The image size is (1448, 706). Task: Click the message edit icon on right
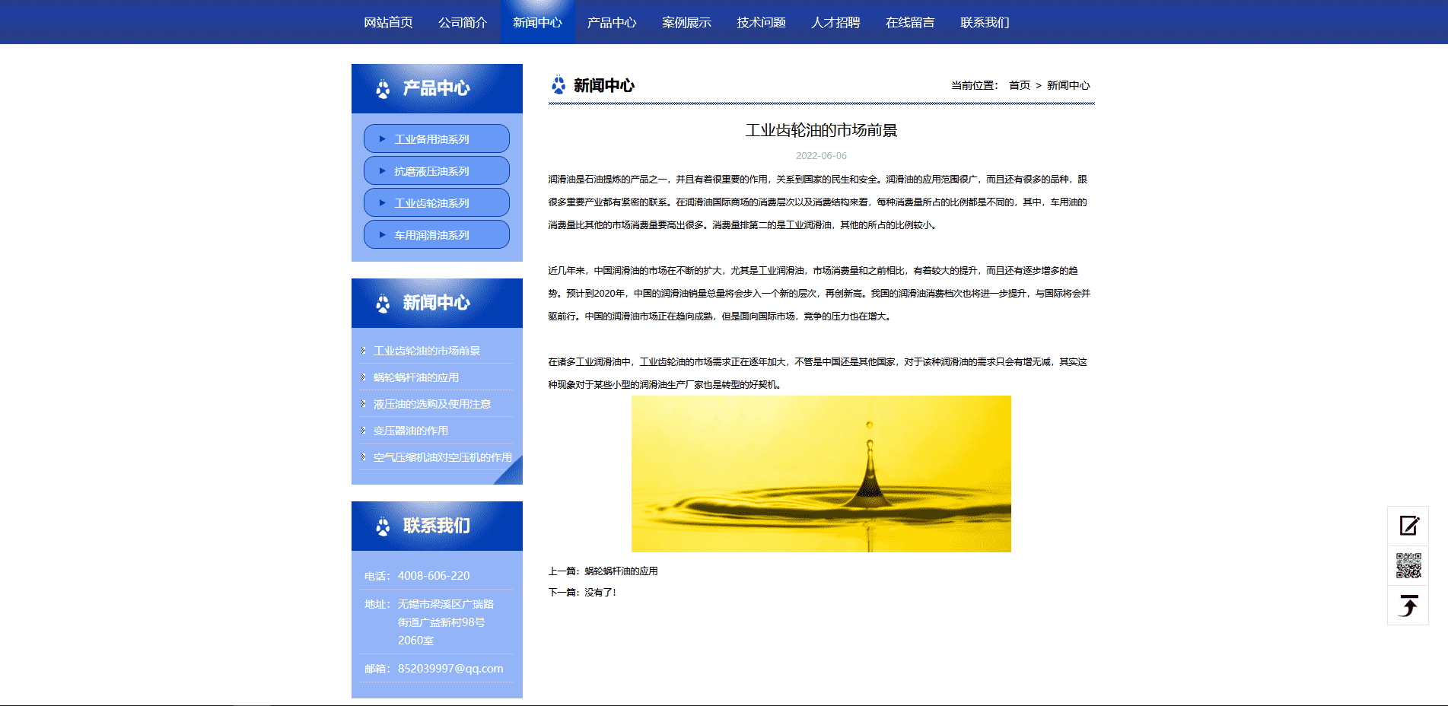(1408, 526)
